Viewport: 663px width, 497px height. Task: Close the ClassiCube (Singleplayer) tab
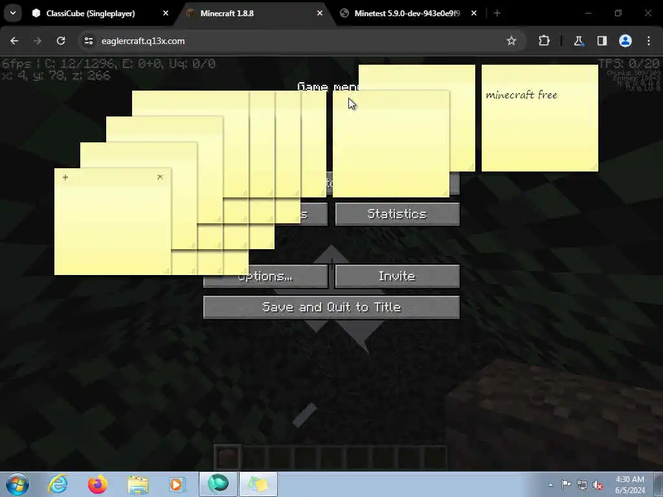click(165, 13)
